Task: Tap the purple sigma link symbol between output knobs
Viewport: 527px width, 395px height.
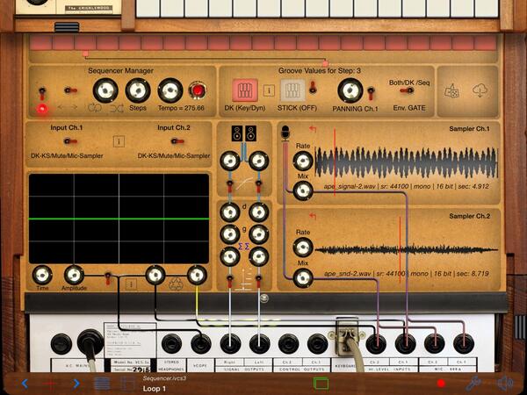Action: tap(244, 247)
